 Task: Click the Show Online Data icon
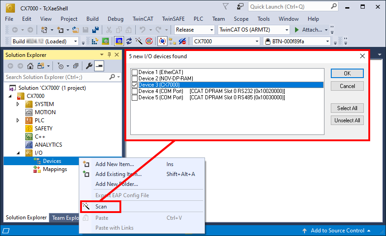click(162, 41)
